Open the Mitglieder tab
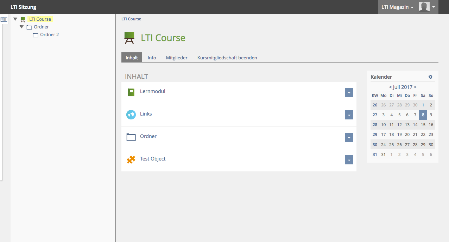This screenshot has height=242, width=449. point(177,58)
